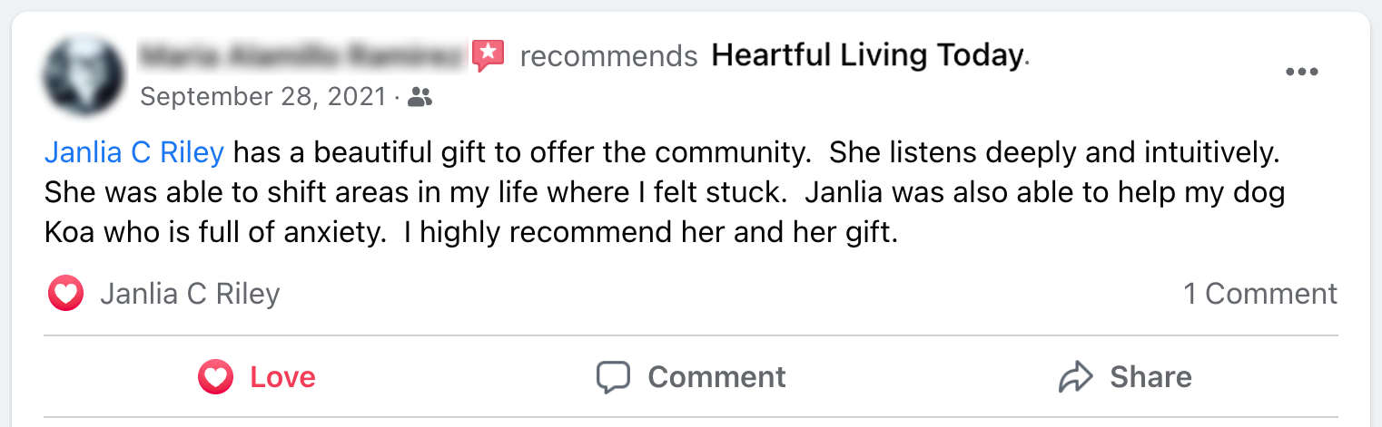Click the small heart reaction icon in the reaction row

(x=65, y=294)
